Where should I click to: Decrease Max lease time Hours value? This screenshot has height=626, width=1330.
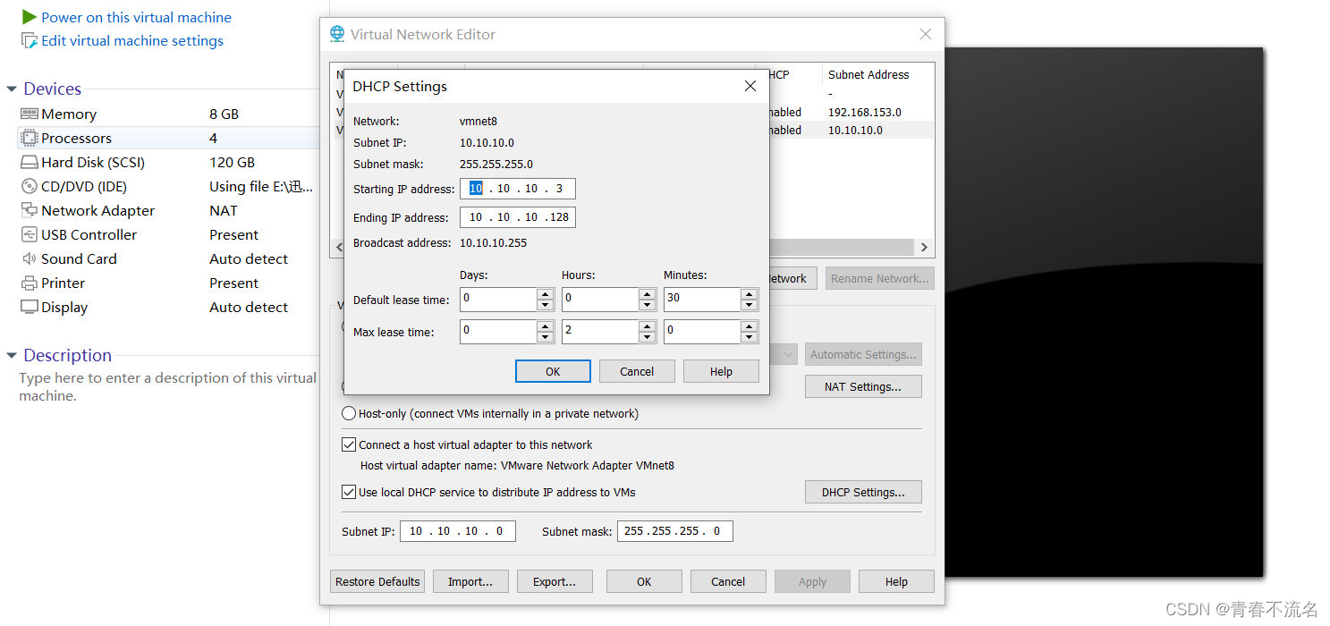click(647, 337)
